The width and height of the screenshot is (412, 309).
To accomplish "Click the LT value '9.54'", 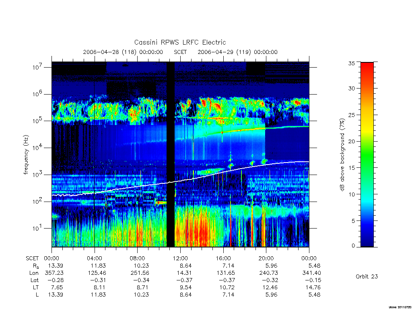I will (185, 287).
